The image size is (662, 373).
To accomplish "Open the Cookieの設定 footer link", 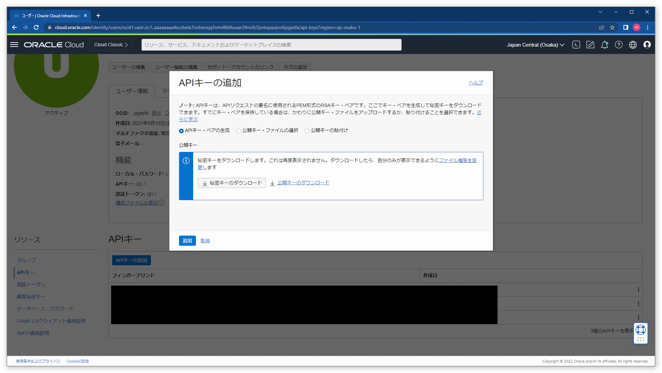I will coord(78,361).
